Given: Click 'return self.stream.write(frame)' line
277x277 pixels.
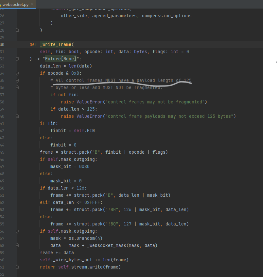Looking at the screenshot, I should tap(80, 267).
